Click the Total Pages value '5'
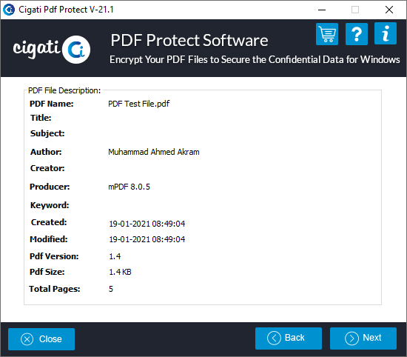Screen dimensions: 407x357 [111, 289]
